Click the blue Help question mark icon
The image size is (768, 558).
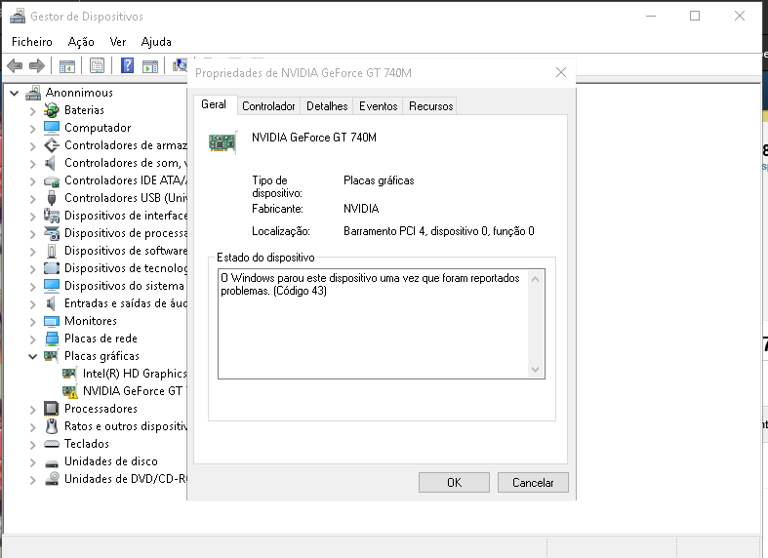click(127, 65)
